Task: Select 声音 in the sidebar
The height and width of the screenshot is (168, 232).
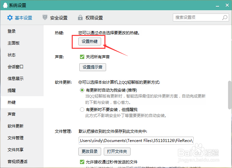Action: click(x=22, y=114)
